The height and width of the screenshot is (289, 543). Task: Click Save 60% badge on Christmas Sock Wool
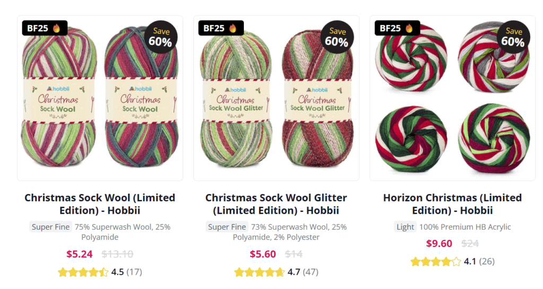coord(160,38)
